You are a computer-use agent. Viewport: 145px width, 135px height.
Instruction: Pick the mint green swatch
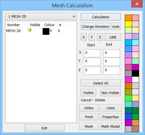(135, 61)
